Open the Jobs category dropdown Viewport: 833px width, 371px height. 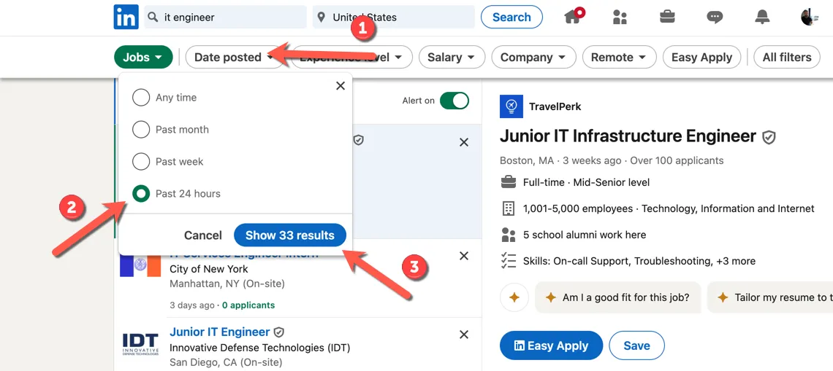[143, 58]
